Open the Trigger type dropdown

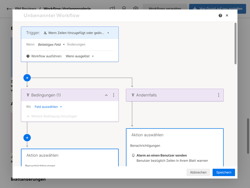click(77, 33)
